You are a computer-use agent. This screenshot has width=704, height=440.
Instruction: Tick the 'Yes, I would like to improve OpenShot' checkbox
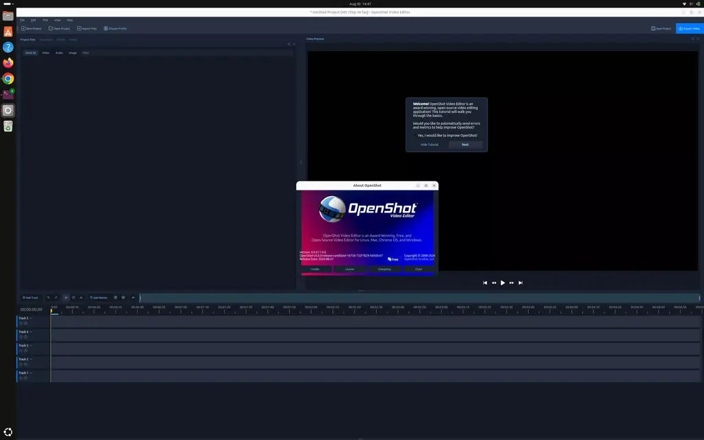pos(415,135)
